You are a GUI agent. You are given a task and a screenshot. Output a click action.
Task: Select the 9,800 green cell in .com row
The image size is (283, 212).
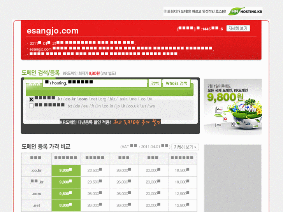(x=66, y=194)
